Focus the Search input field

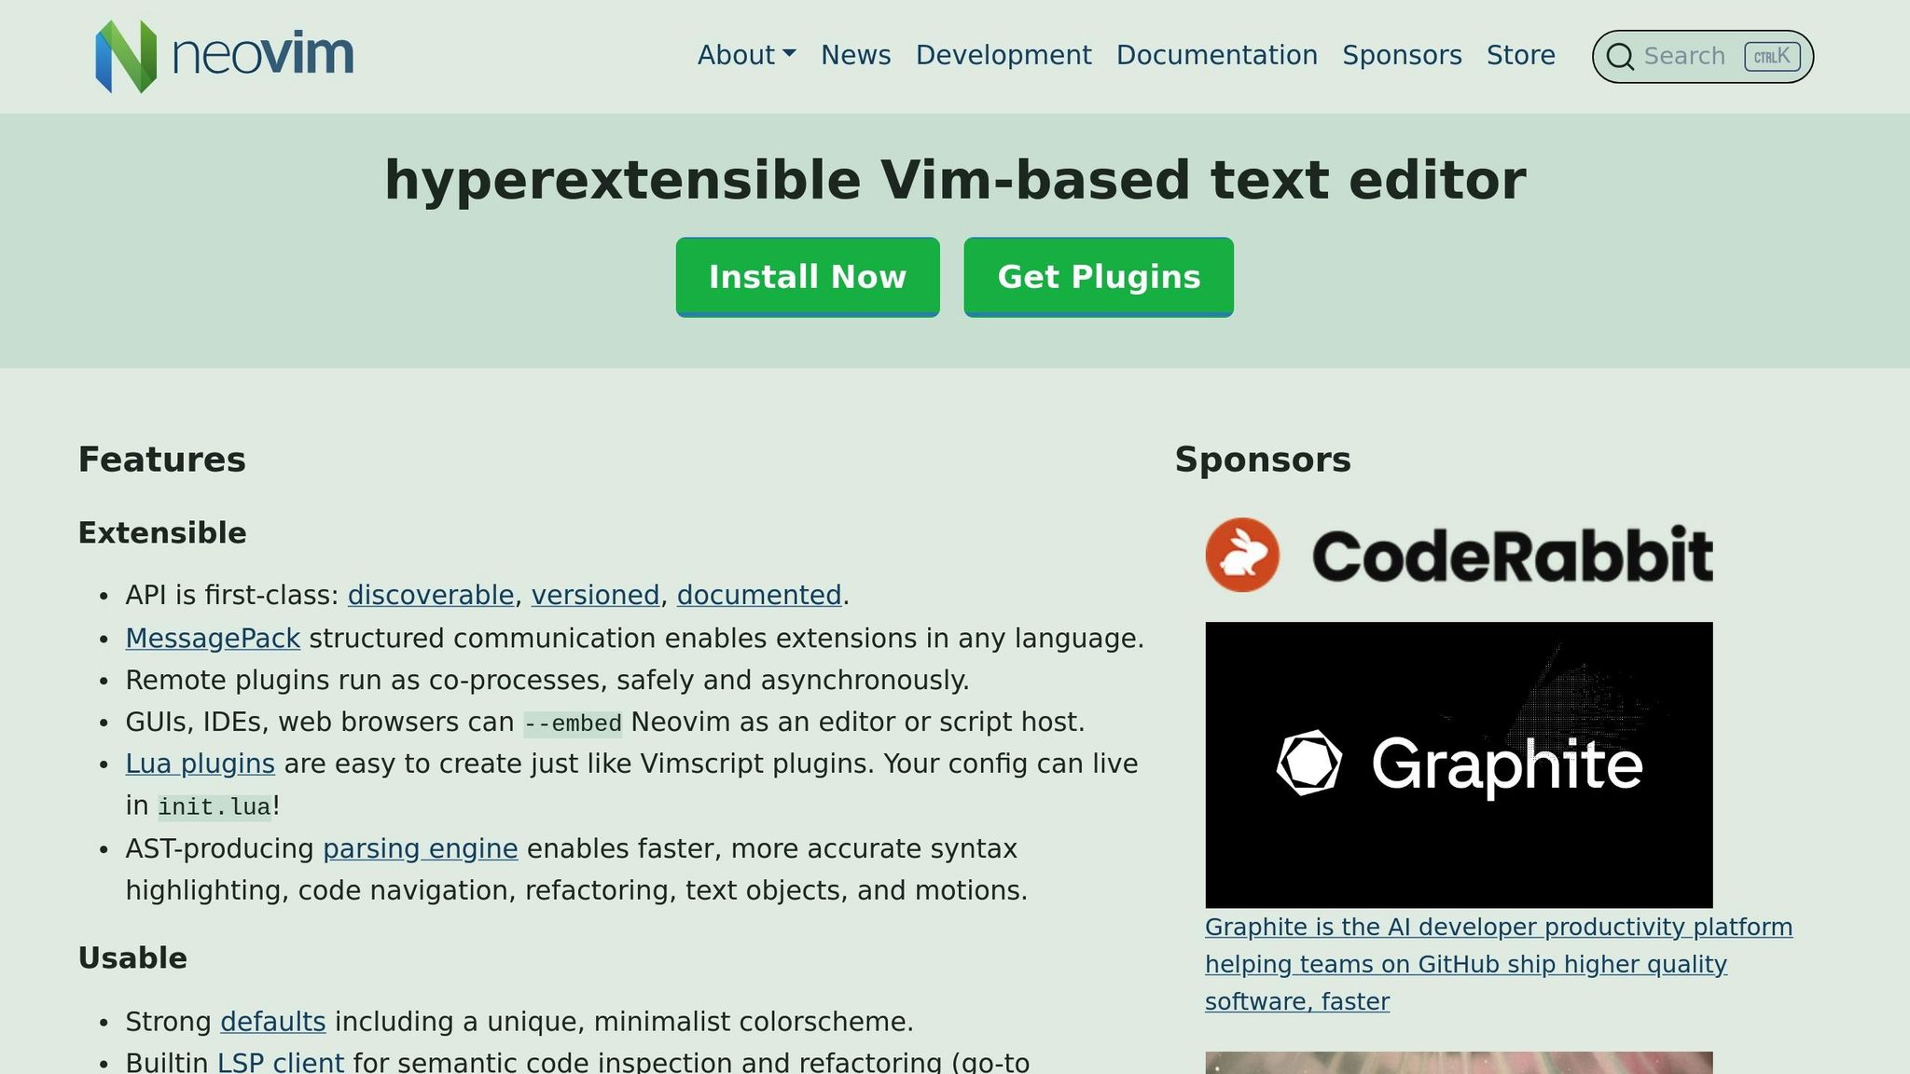click(x=1703, y=57)
